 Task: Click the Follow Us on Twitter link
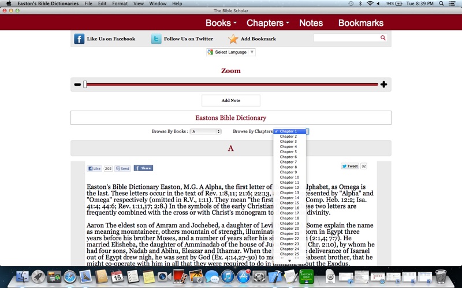point(188,39)
